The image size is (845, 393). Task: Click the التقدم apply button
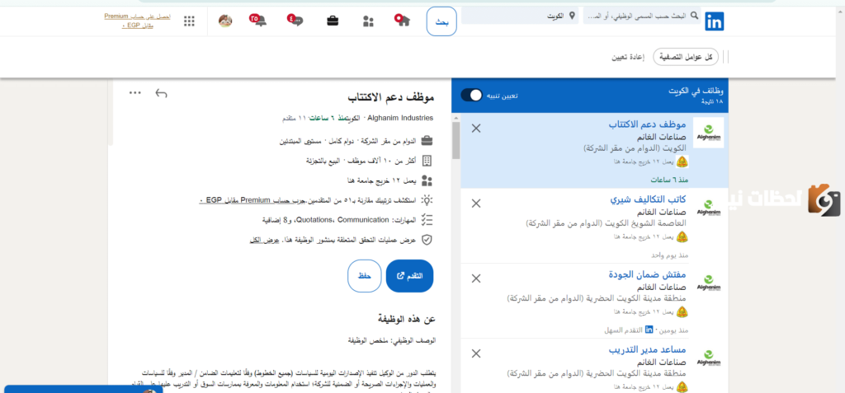point(409,276)
